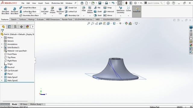
Task: Expand the Solid Bodies(1) folder
Action: [2, 47]
